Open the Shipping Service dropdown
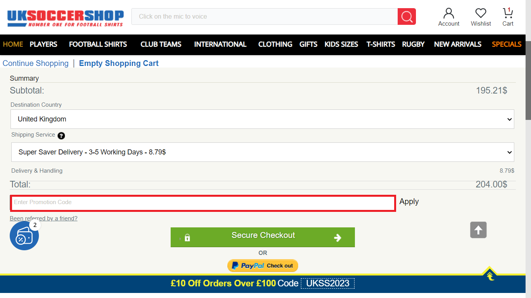The width and height of the screenshot is (531, 298). (263, 152)
